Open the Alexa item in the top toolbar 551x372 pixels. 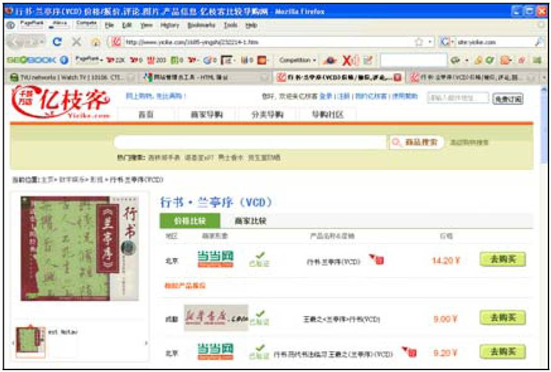[59, 24]
